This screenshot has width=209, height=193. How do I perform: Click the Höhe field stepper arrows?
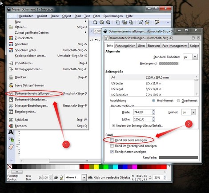tap(153, 119)
